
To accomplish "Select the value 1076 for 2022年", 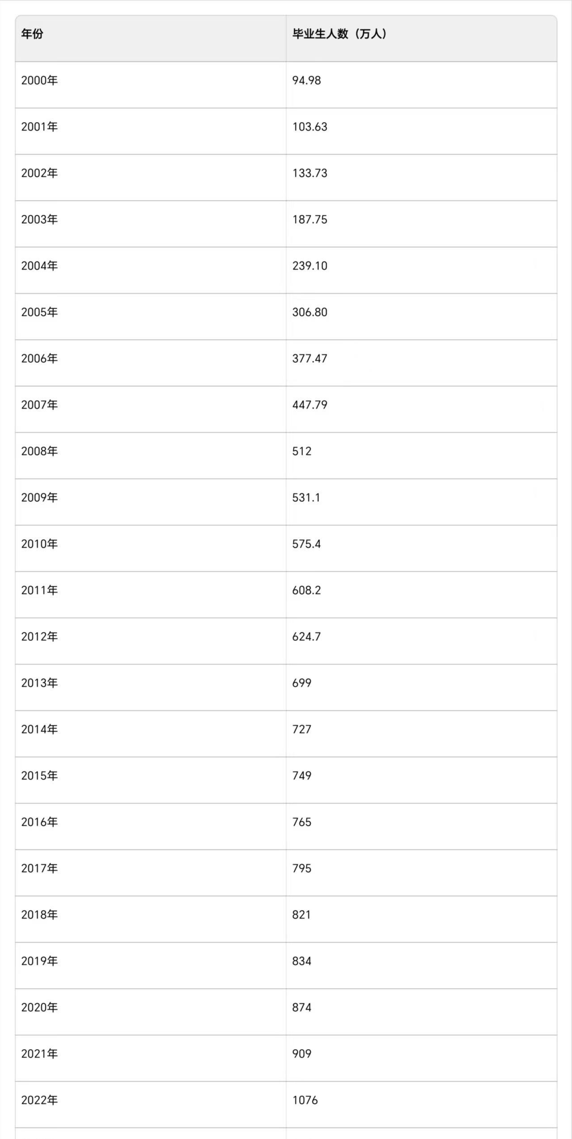I will click(x=305, y=1100).
